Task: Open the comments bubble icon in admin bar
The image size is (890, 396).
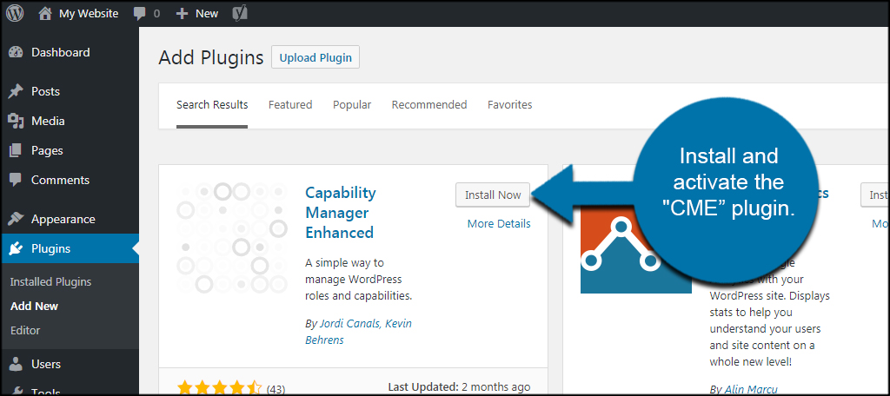Action: pyautogui.click(x=140, y=14)
